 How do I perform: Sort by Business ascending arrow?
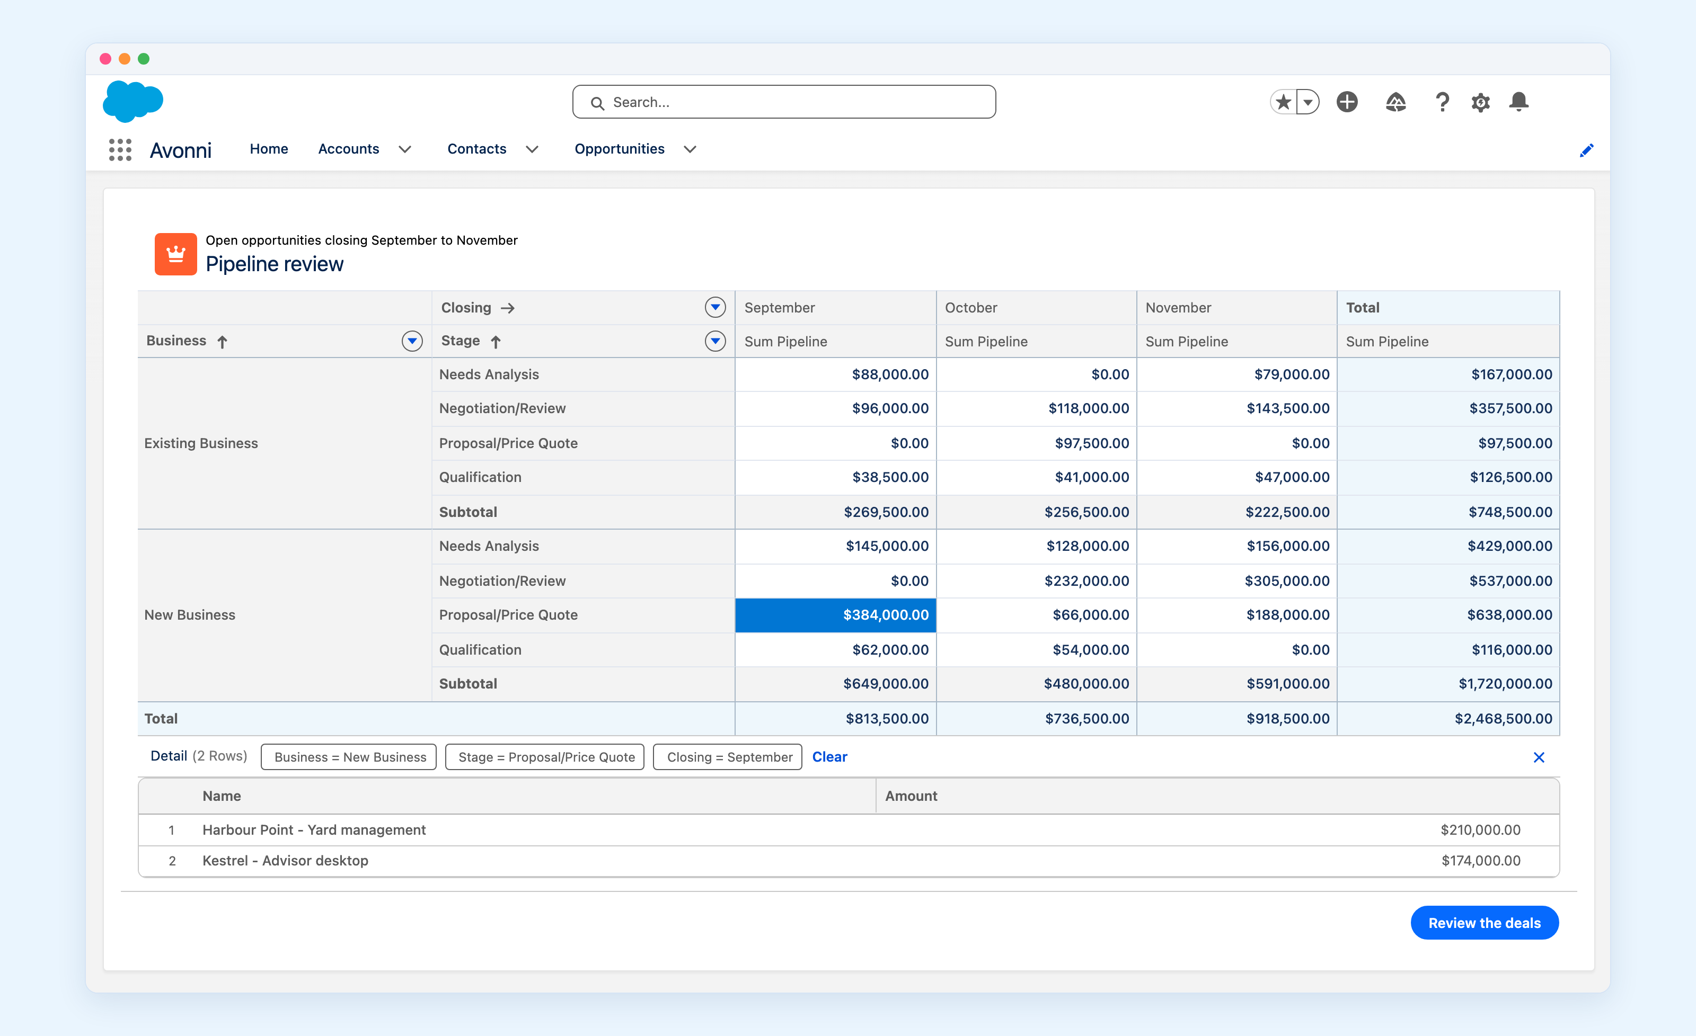(222, 342)
